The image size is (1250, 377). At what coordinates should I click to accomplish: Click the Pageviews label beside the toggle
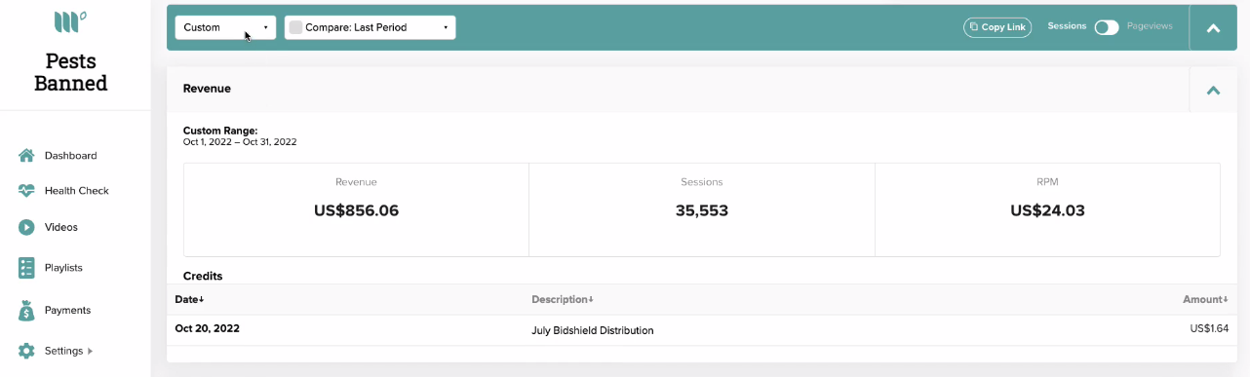click(1150, 26)
